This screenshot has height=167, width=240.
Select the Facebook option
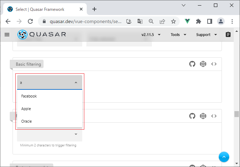click(x=49, y=96)
